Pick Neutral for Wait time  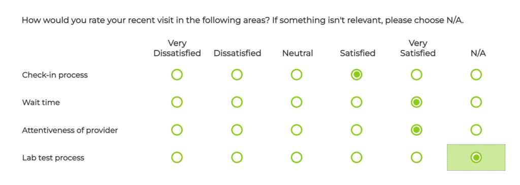(297, 102)
